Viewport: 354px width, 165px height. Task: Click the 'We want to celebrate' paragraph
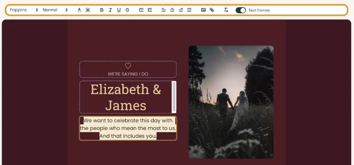click(128, 128)
